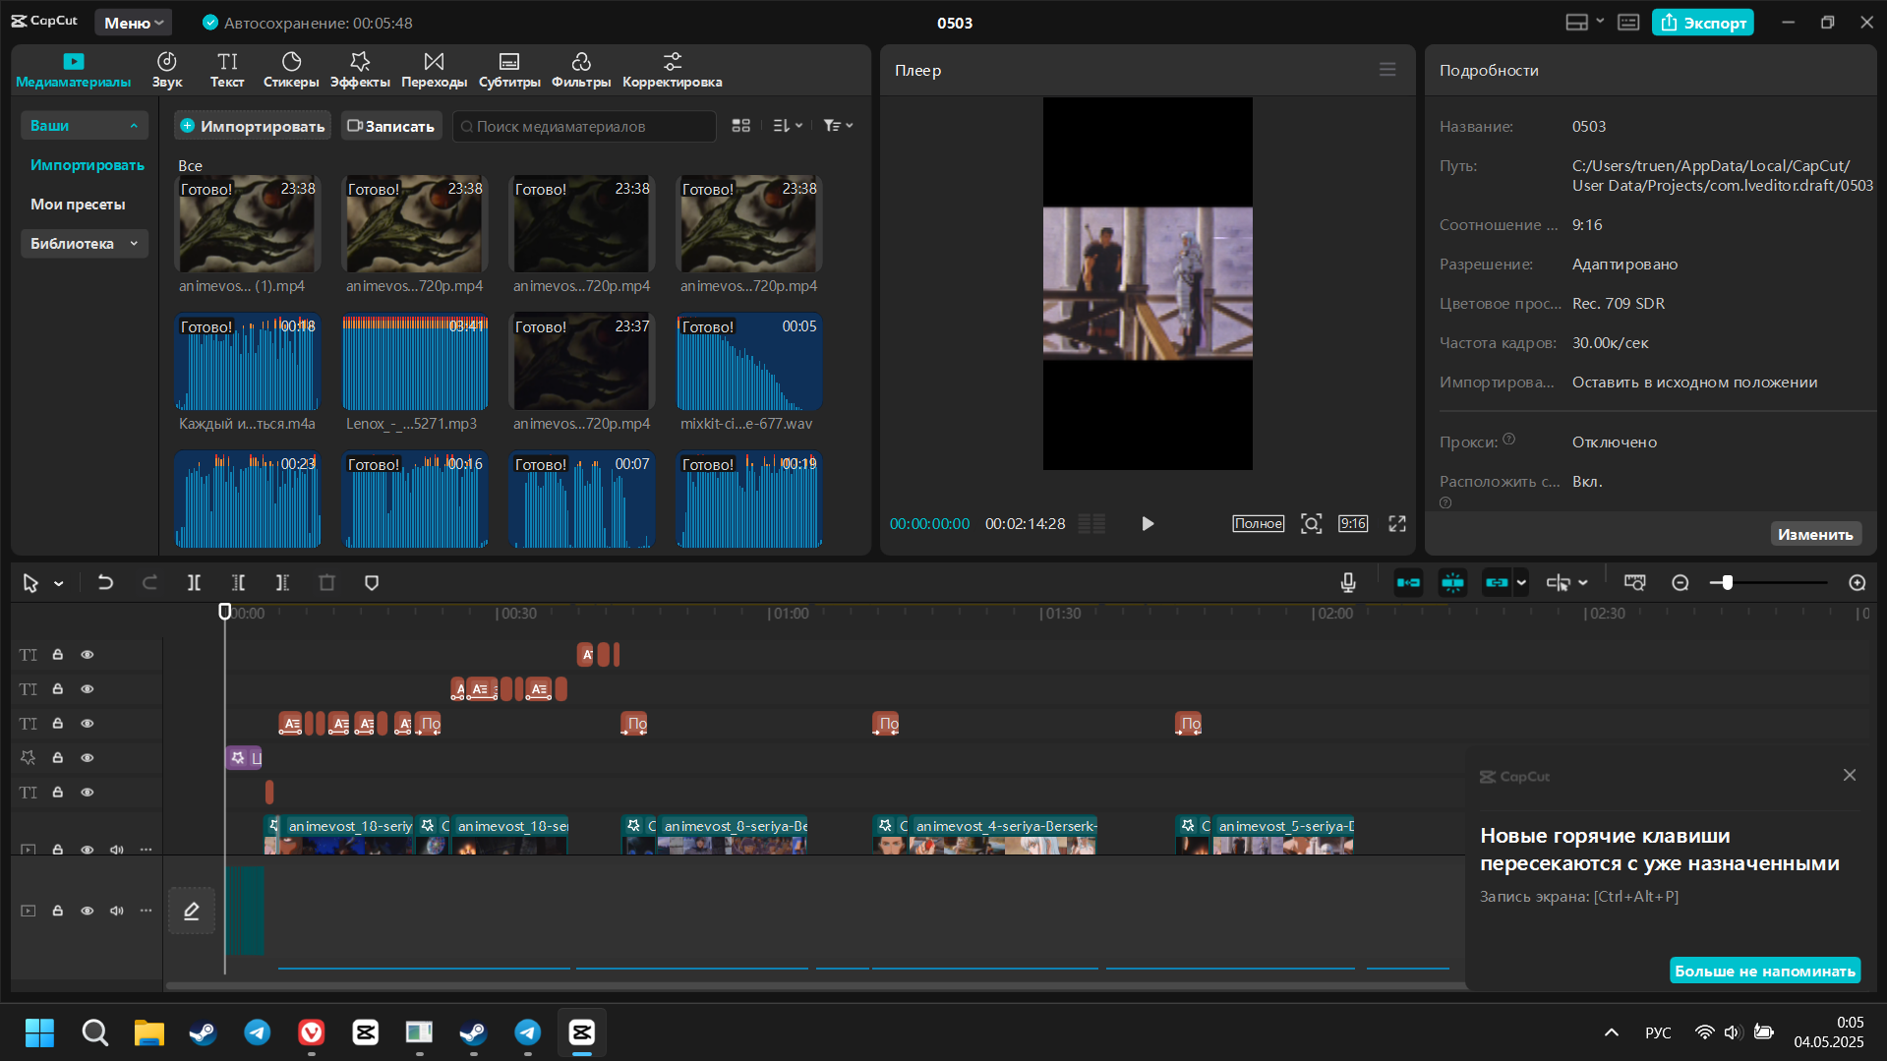Open the Стикеры (Stickers) panel

291,70
